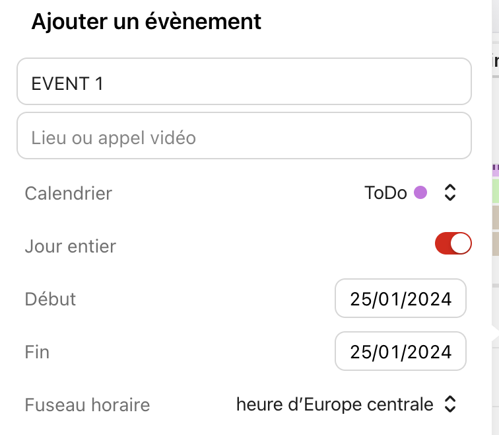Click the purple ToDo calendar color dot
Screen dimensions: 499x435
pos(420,193)
